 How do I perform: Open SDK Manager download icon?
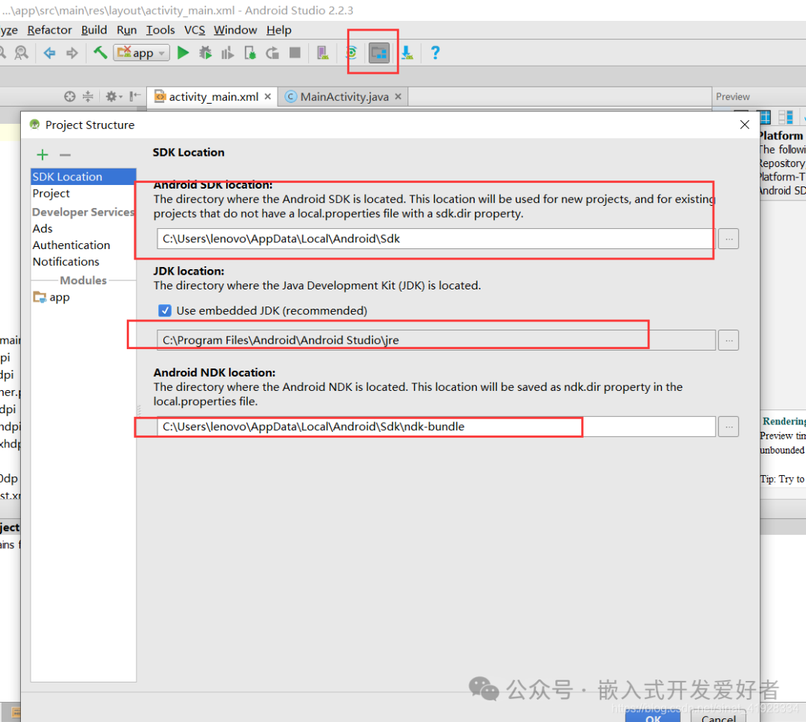[x=407, y=52]
